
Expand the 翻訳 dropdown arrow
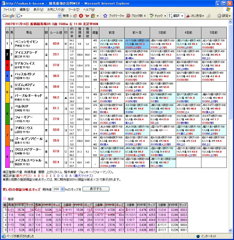(x=182, y=16)
